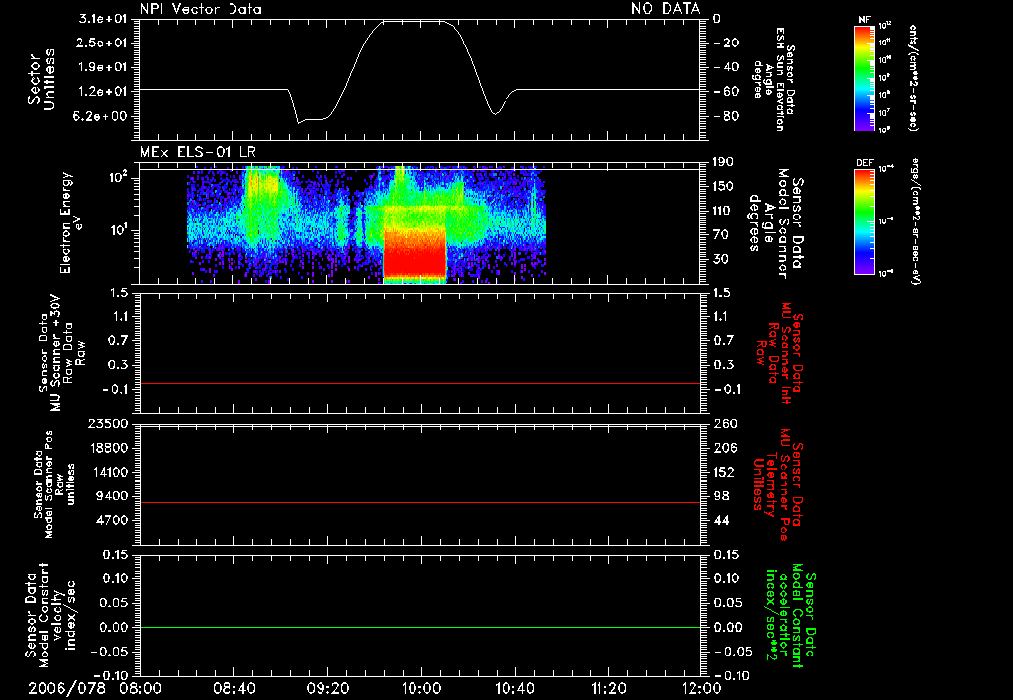Click the '2006/078' date label

66,689
